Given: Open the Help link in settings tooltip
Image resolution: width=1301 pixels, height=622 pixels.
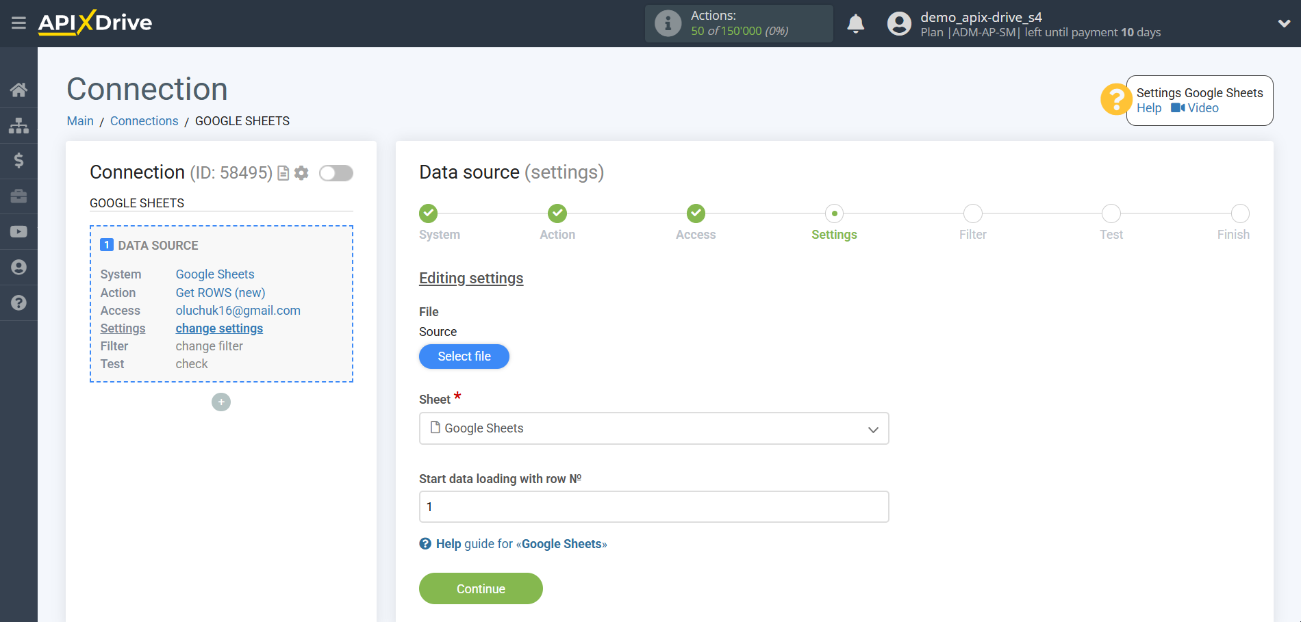Looking at the screenshot, I should 1149,108.
